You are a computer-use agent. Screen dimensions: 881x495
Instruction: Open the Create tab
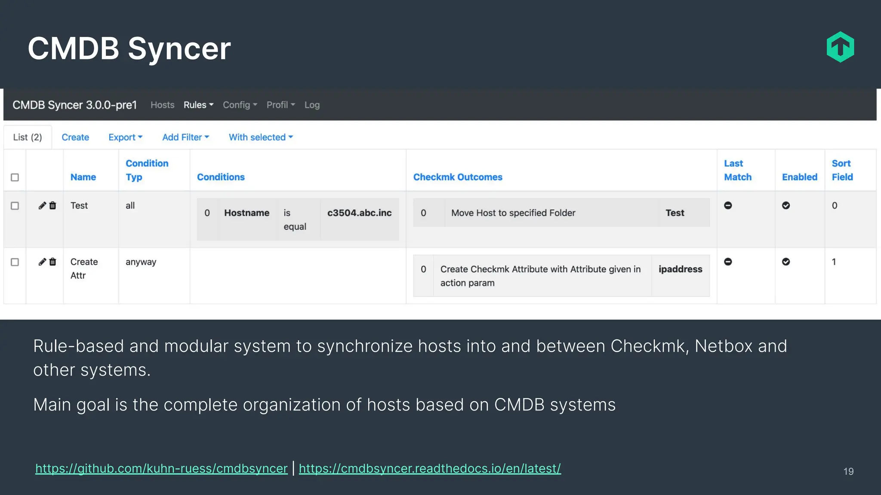click(x=75, y=137)
